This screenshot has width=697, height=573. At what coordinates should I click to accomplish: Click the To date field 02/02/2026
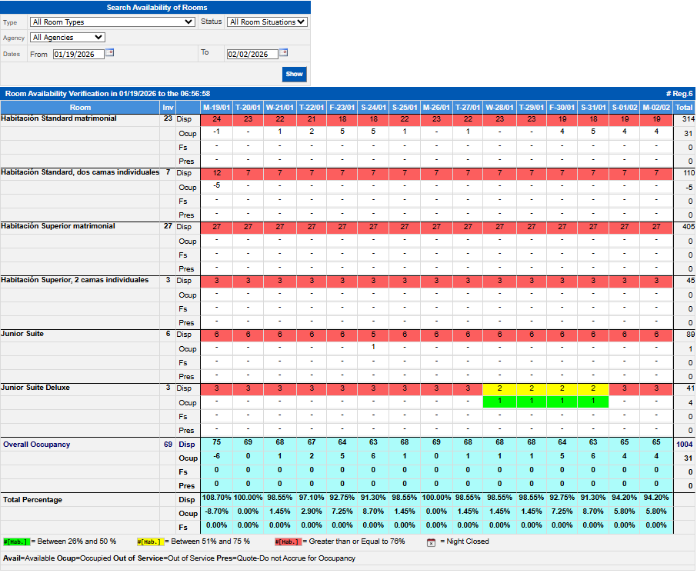tap(252, 55)
